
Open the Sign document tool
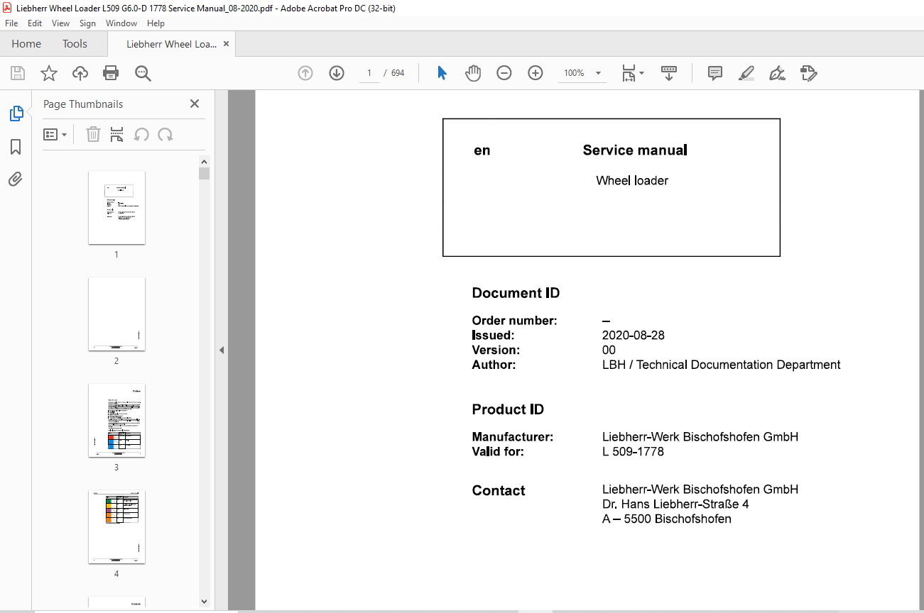(x=777, y=73)
